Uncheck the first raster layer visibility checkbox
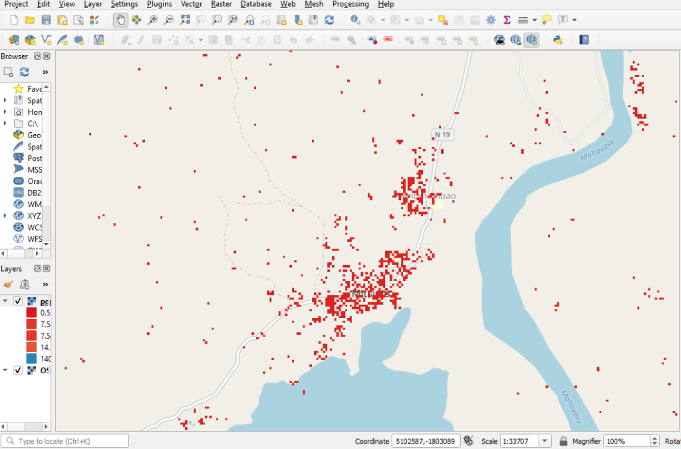The height and width of the screenshot is (449, 681). (x=18, y=302)
